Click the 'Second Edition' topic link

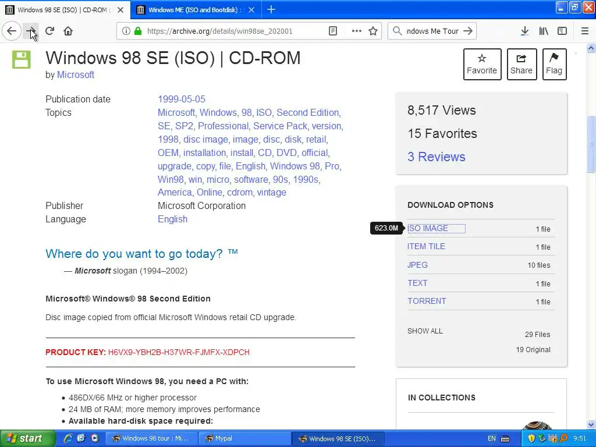(307, 112)
